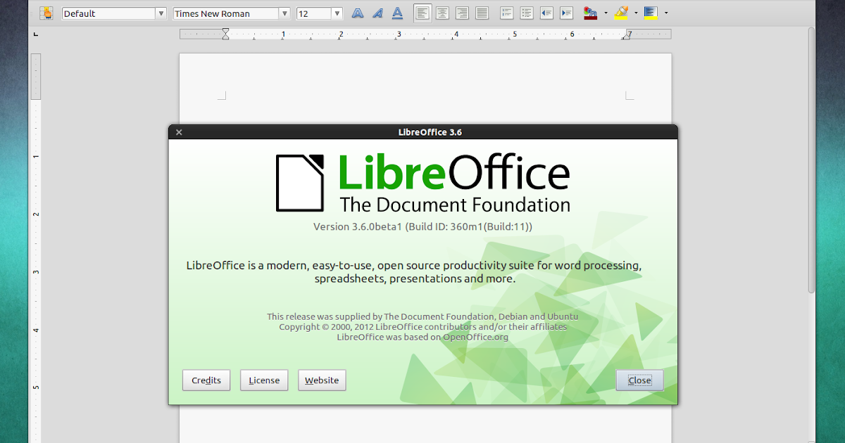Apply text highlighting color
This screenshot has height=443, width=845.
(x=622, y=13)
